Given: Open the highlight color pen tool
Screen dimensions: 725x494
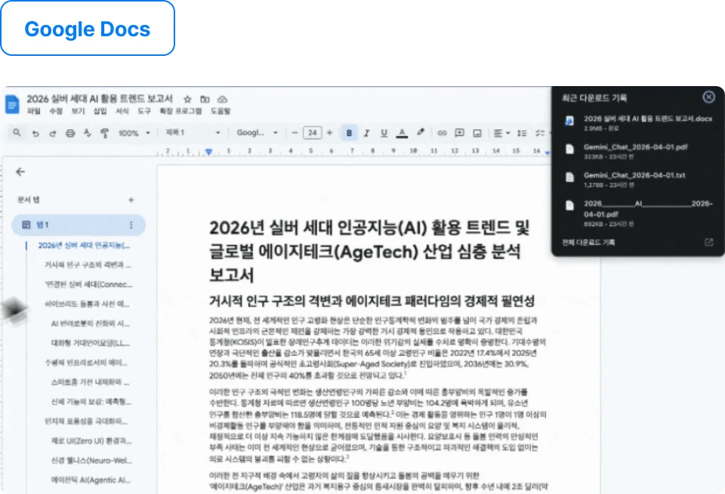Looking at the screenshot, I should tap(421, 133).
